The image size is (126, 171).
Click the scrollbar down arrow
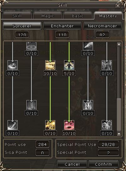pos(119,134)
